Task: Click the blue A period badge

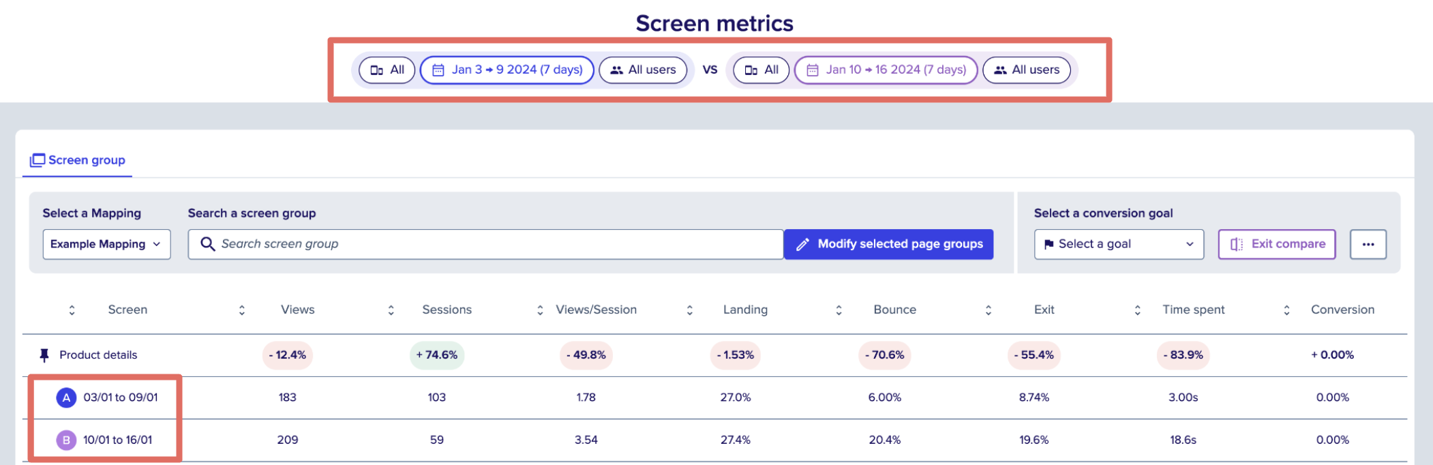Action: (x=66, y=397)
